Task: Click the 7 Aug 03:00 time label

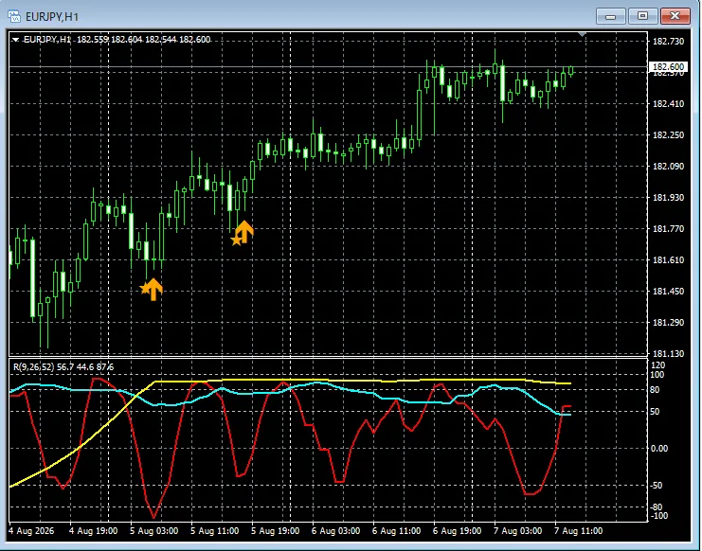Action: (x=517, y=531)
